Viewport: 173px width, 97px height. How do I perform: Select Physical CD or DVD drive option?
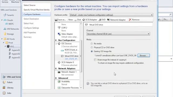coord(92,47)
